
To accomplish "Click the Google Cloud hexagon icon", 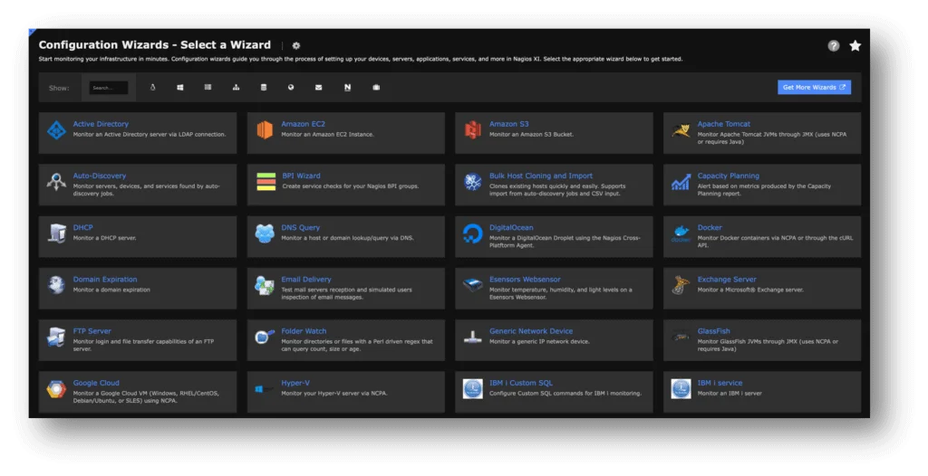I will [56, 389].
